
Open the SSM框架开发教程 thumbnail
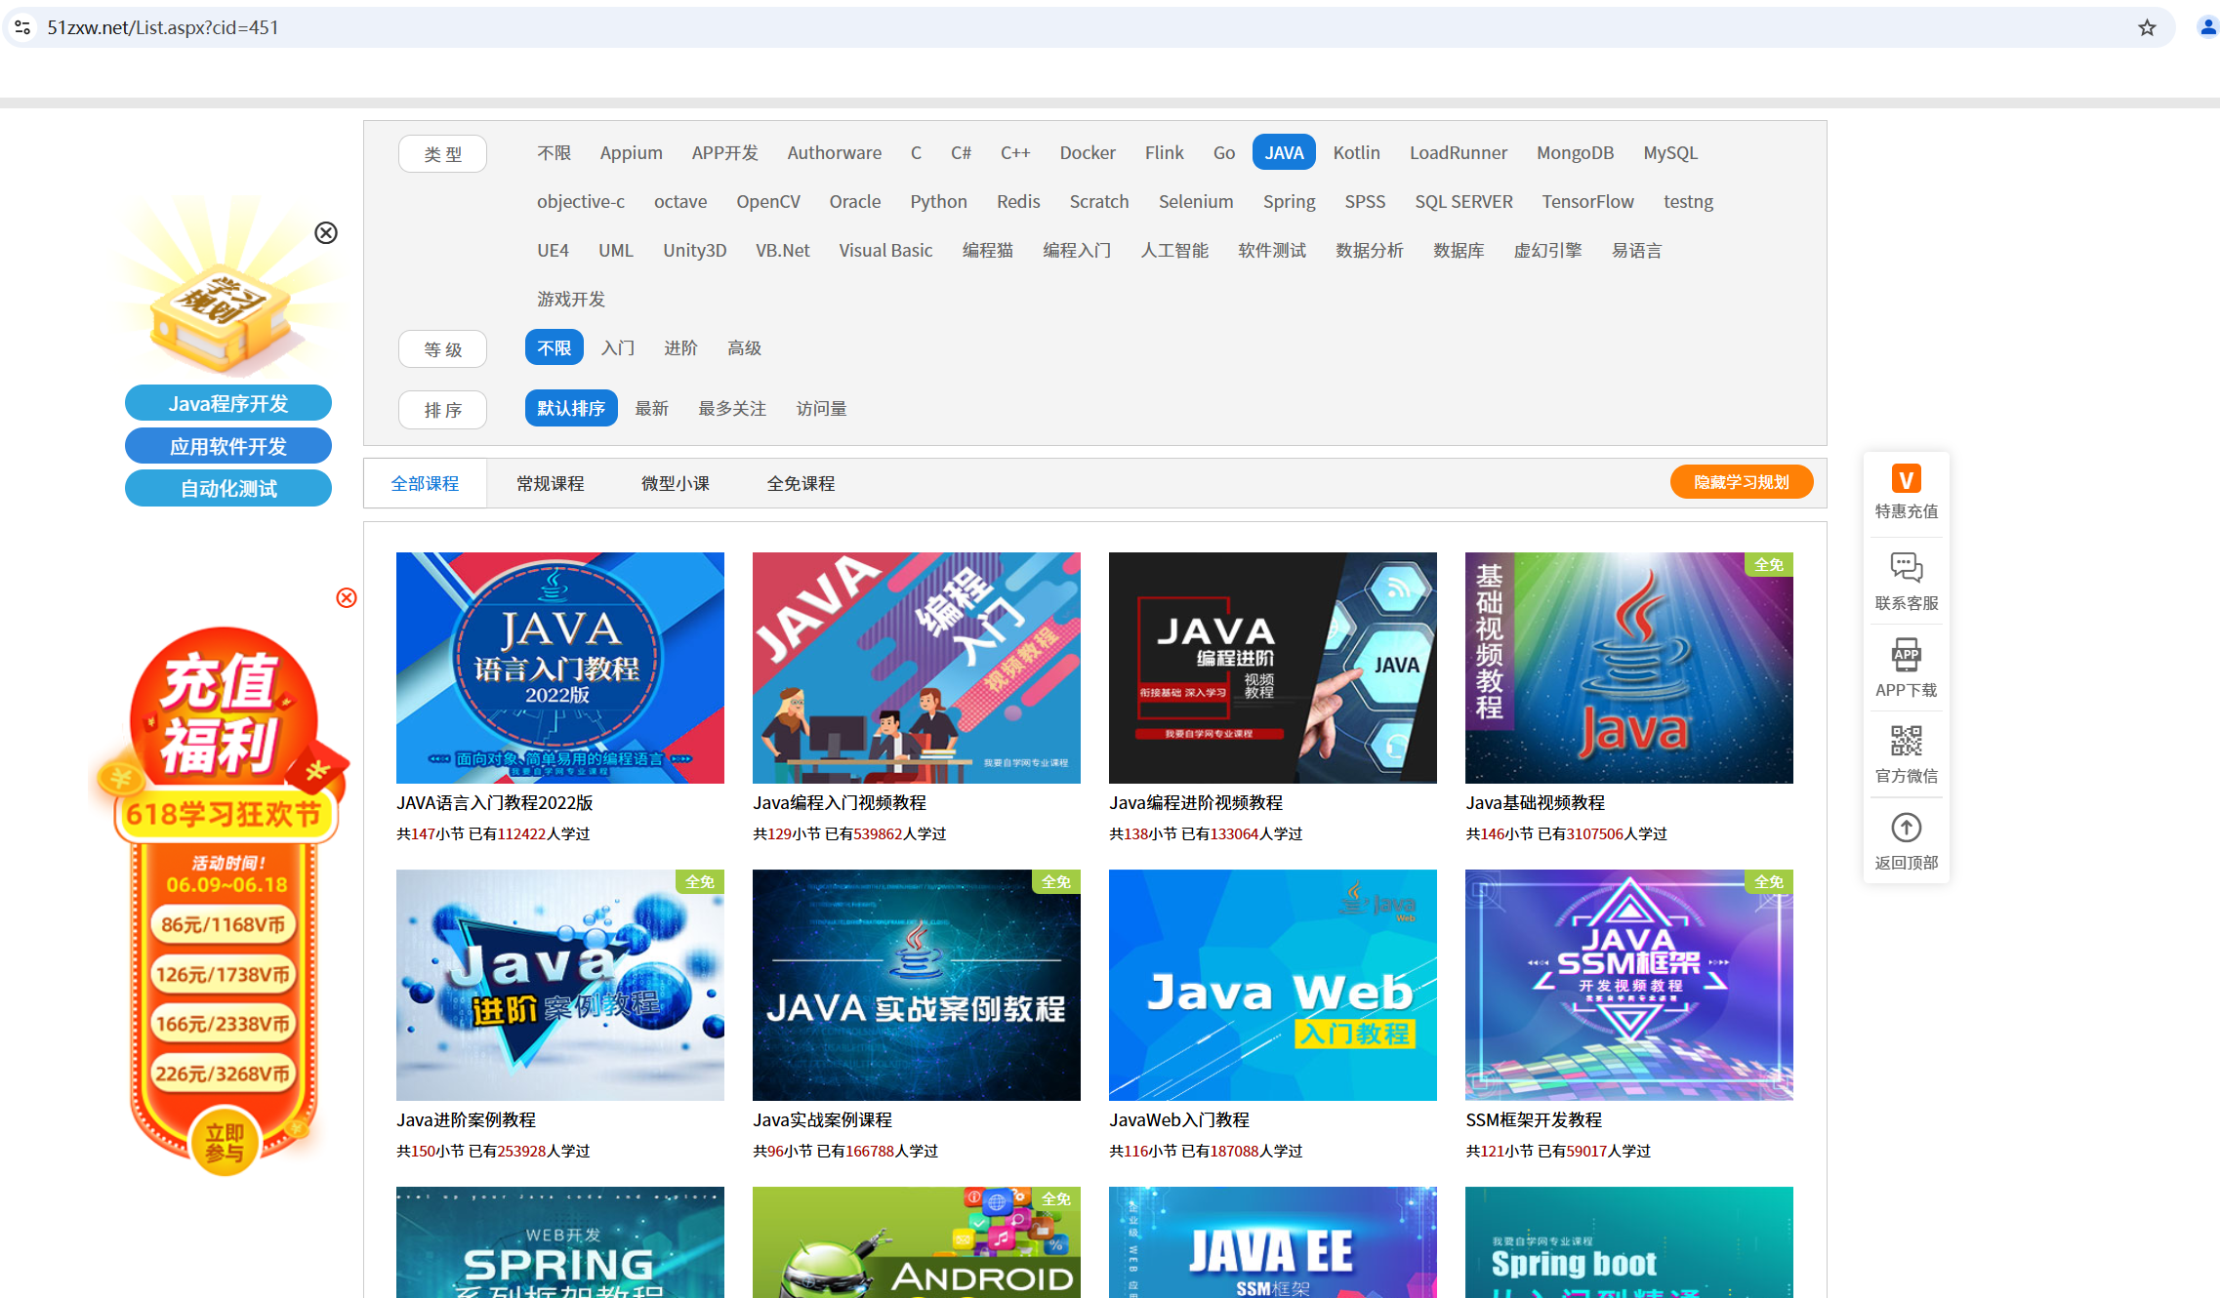click(x=1629, y=985)
